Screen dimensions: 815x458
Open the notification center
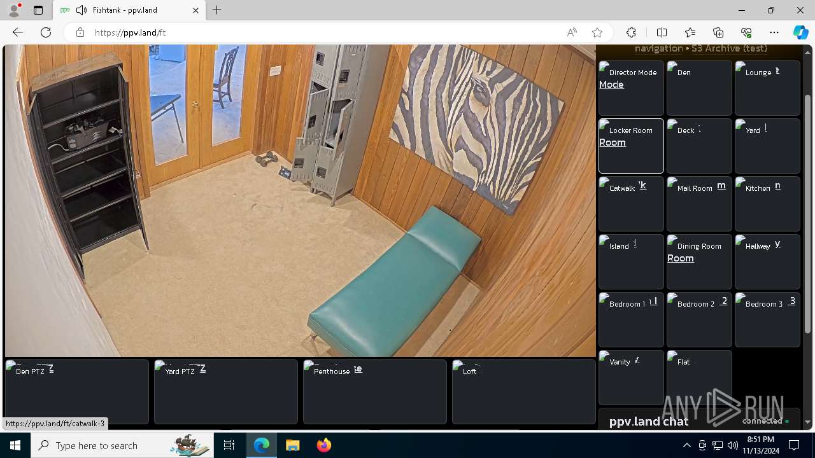point(794,445)
